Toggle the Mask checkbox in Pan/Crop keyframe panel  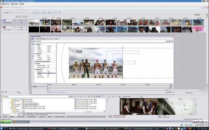[x=33, y=88]
